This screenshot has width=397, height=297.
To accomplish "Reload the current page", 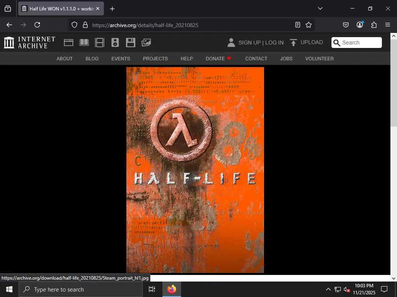I will click(37, 25).
